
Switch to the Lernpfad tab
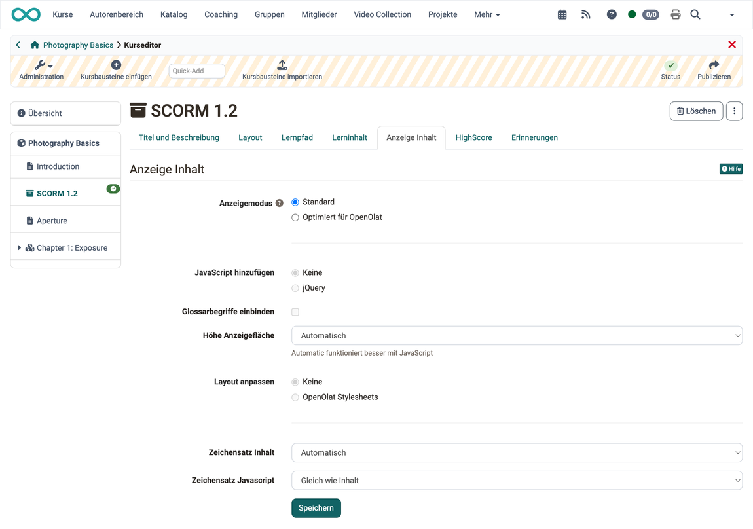[x=297, y=137]
